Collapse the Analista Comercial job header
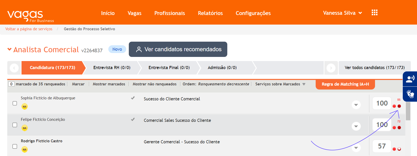This screenshot has width=417, height=156. (x=10, y=49)
